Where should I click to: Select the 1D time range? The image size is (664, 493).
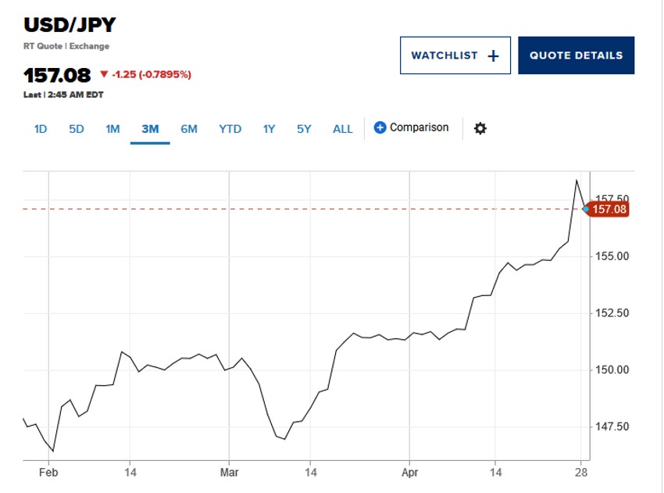click(x=41, y=129)
